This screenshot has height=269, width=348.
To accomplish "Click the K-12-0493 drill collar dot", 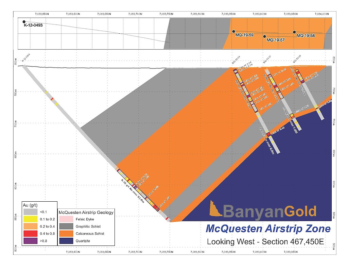I will [x=24, y=21].
